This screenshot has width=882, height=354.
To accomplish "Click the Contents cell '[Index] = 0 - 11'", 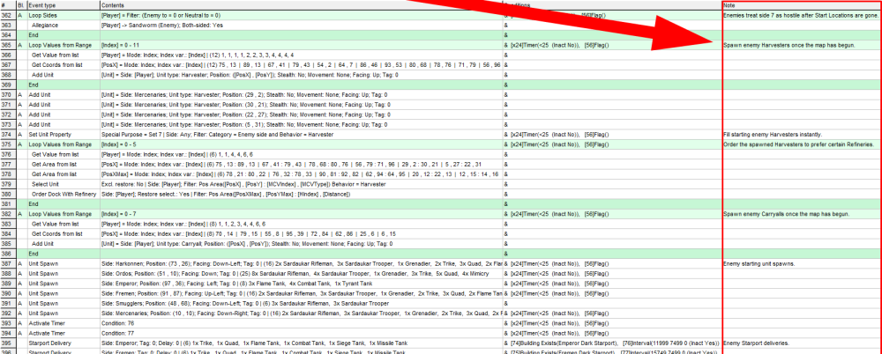I will point(122,44).
